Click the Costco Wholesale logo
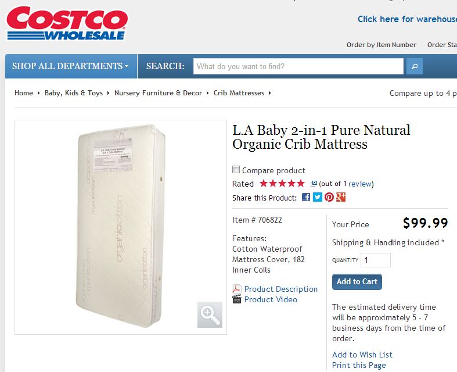Viewport: 457px width, 372px height. 67,23
